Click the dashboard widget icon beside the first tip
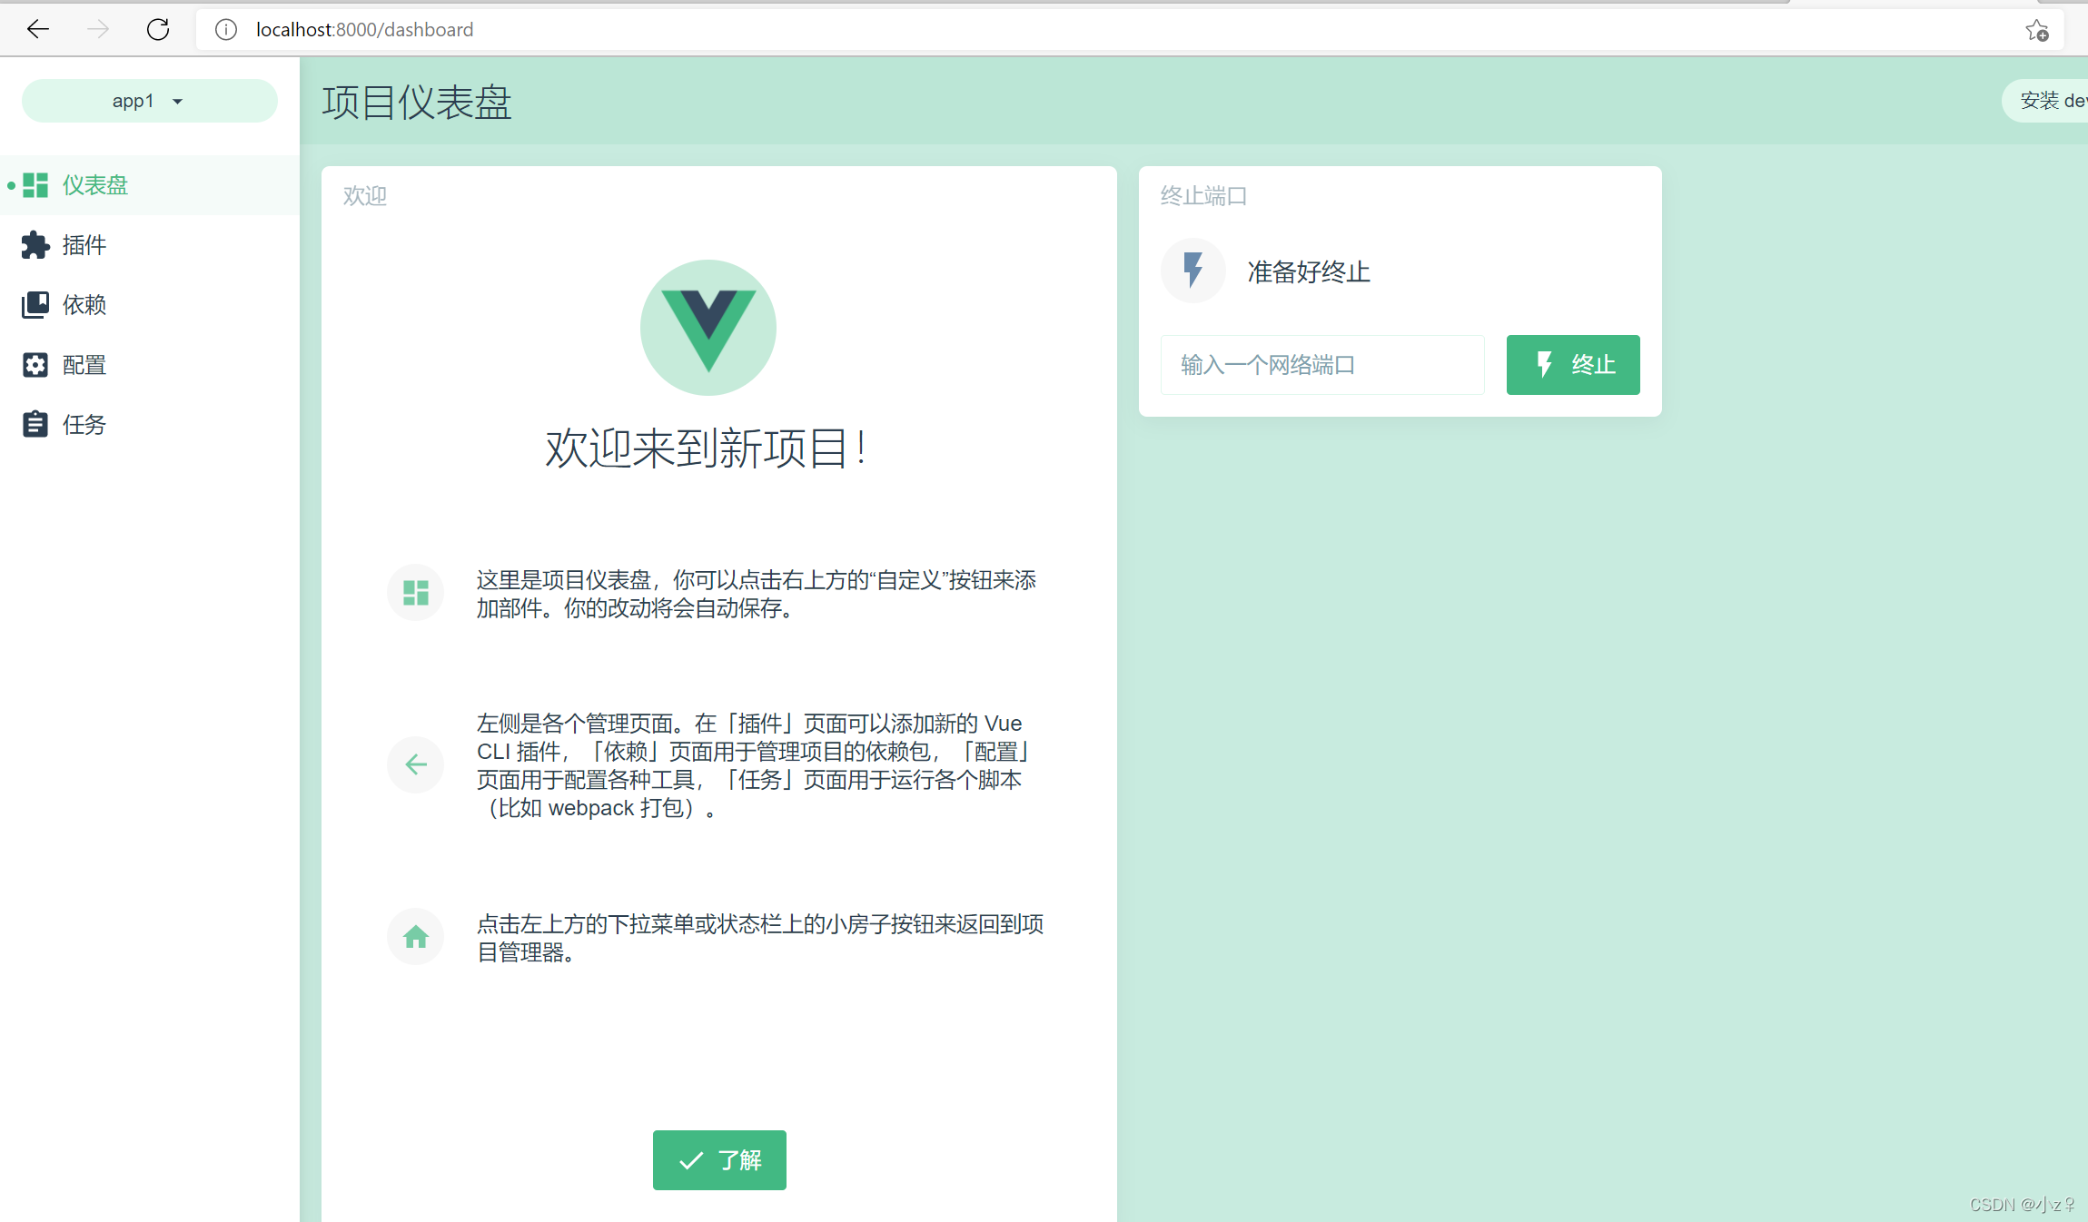This screenshot has width=2088, height=1222. (415, 592)
